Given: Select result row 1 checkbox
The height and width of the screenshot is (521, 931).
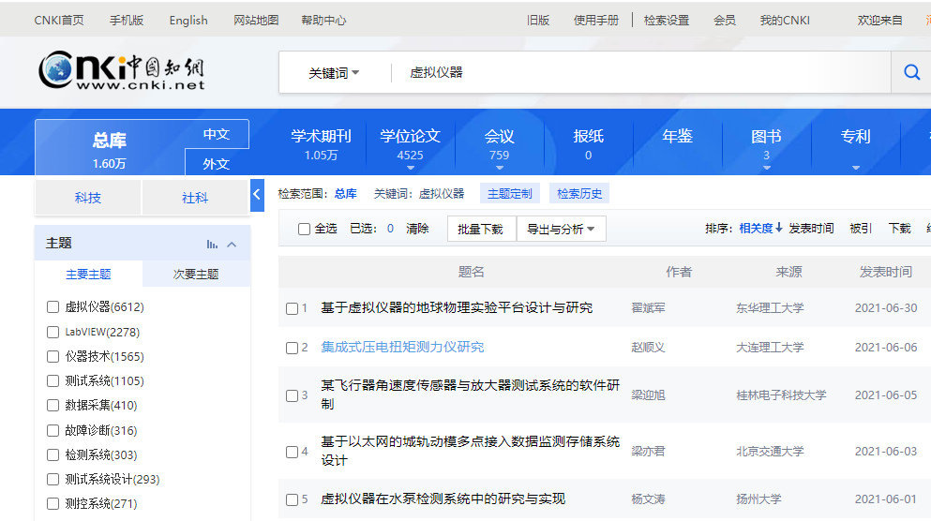Looking at the screenshot, I should click(292, 308).
